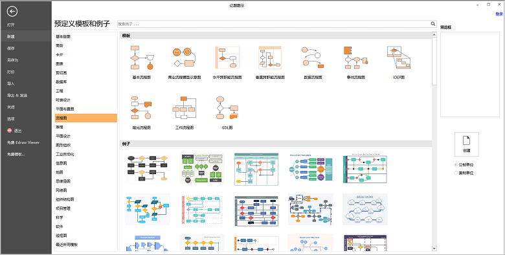Open the first dark flowchart example thumbnail
This screenshot has height=255, width=505.
click(x=148, y=168)
